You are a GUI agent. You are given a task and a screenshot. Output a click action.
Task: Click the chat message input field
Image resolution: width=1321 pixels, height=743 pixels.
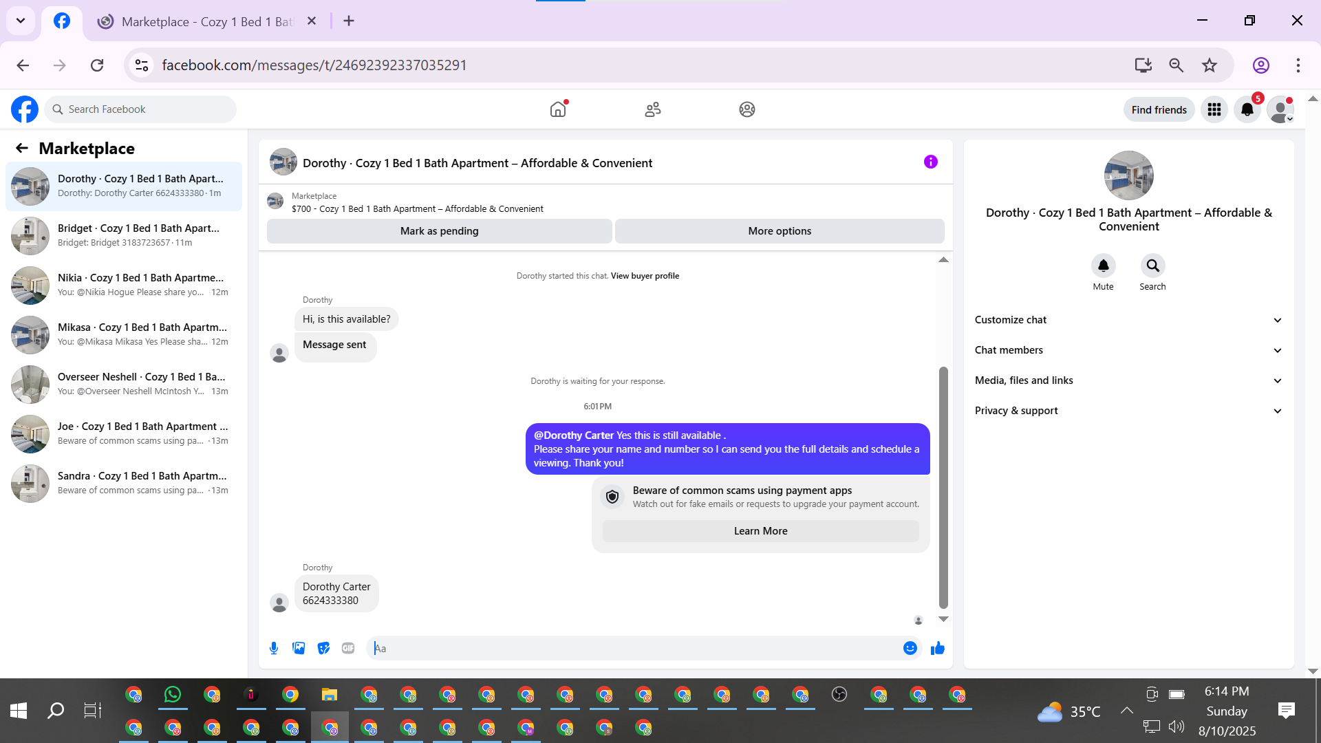tap(633, 648)
